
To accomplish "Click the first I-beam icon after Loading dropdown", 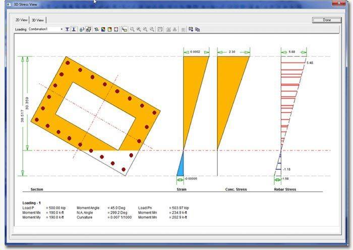I will (x=68, y=29).
